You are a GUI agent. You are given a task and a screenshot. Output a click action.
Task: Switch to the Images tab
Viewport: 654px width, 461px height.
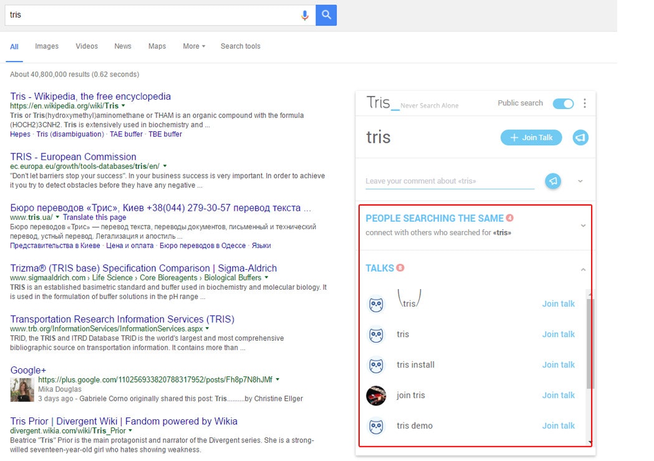(x=47, y=46)
